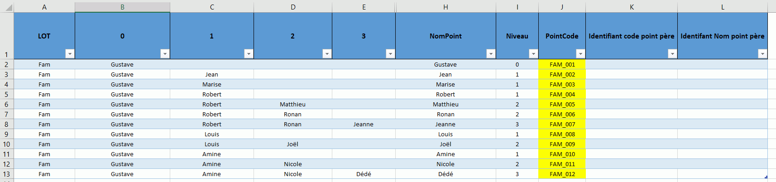
Task: Open filter for Identifiant code point père
Action: click(672, 54)
